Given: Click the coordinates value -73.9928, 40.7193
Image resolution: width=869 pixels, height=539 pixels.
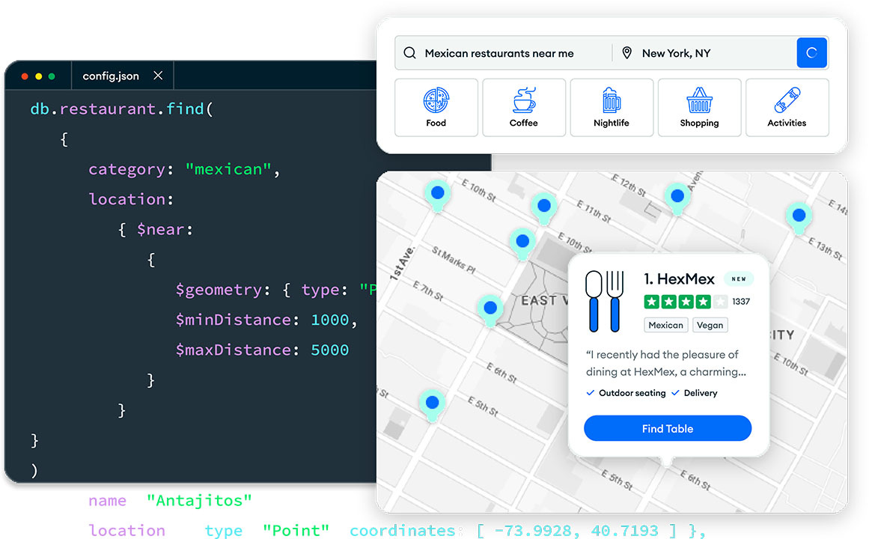Looking at the screenshot, I should (577, 531).
